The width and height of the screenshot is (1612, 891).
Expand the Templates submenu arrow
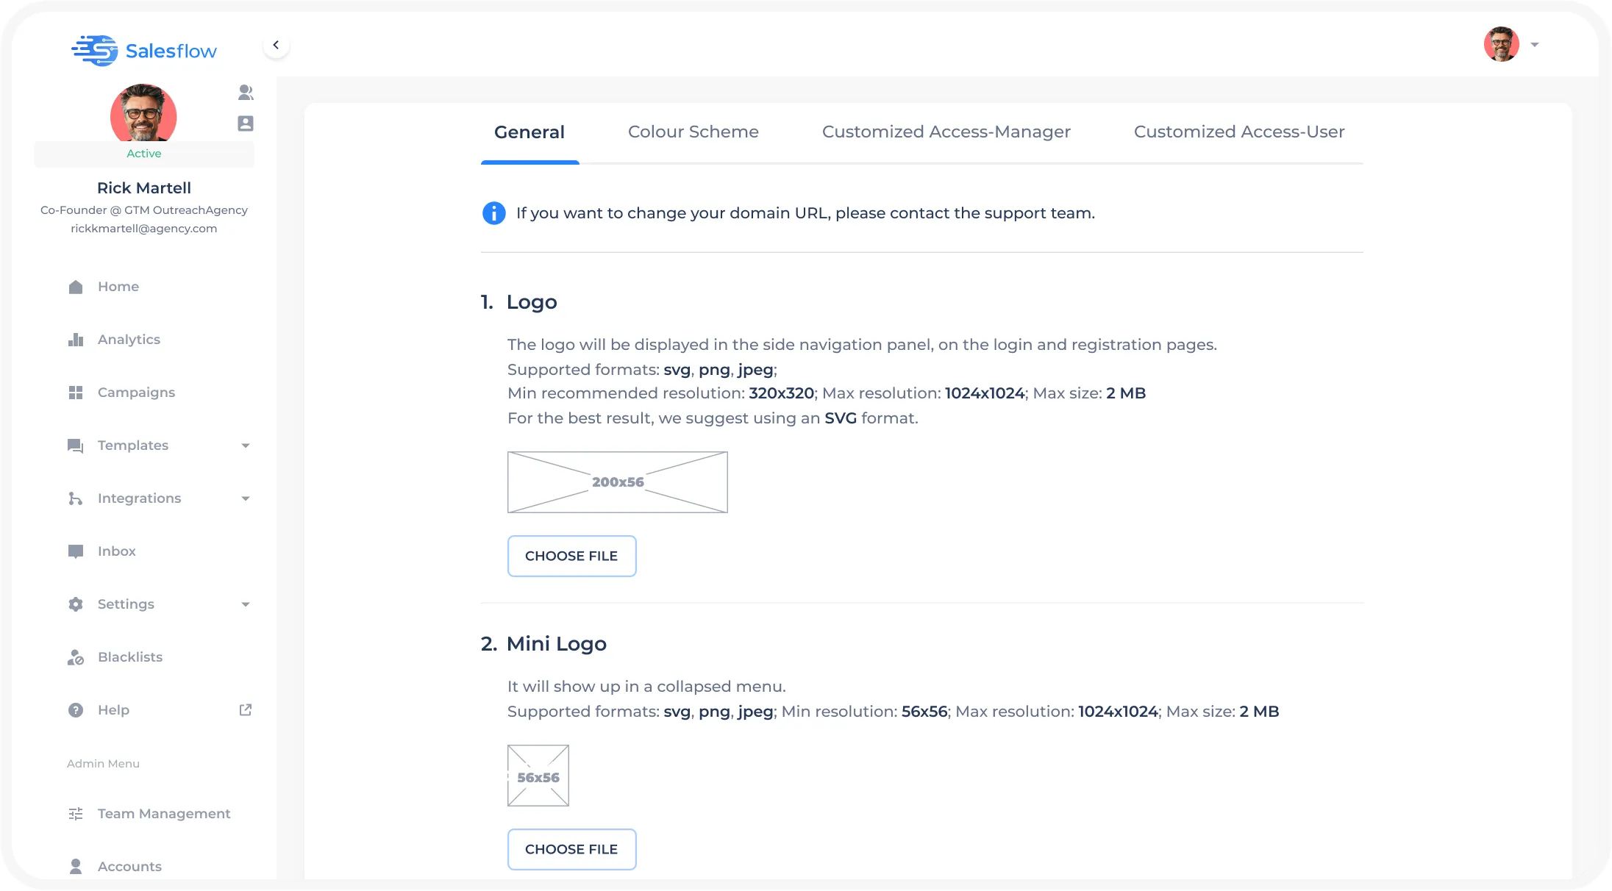[x=246, y=445]
